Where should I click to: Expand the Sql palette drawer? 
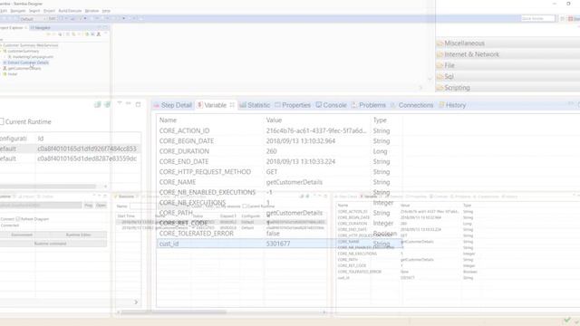pyautogui.click(x=507, y=76)
